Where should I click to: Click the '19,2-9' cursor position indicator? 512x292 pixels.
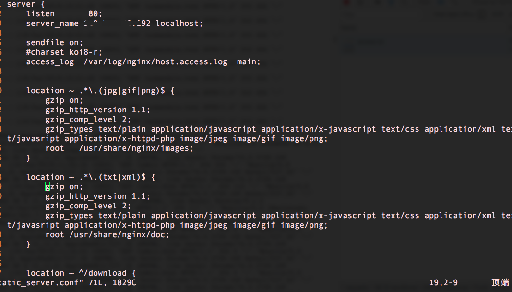(x=443, y=283)
